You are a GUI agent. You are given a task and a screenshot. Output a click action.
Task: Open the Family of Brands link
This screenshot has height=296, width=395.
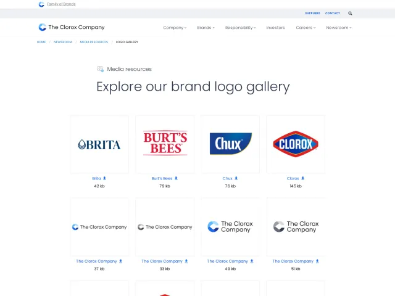pyautogui.click(x=61, y=4)
